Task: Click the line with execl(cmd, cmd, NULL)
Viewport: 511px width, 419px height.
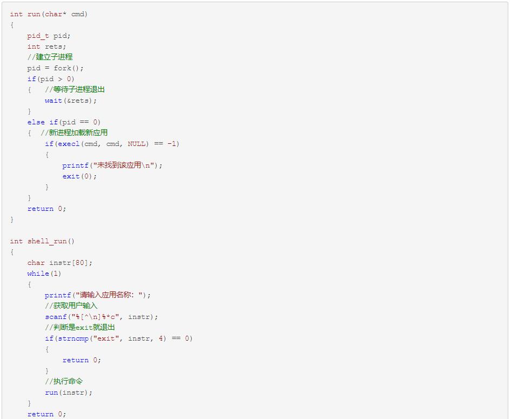Action: pos(112,144)
